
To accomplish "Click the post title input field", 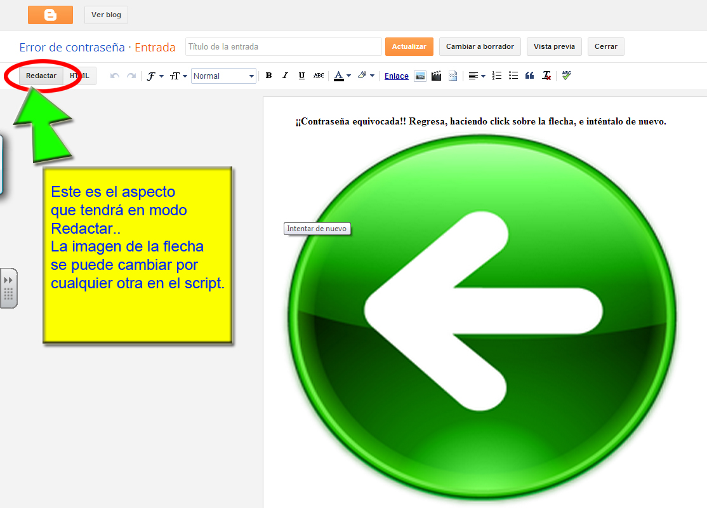I will [x=283, y=46].
